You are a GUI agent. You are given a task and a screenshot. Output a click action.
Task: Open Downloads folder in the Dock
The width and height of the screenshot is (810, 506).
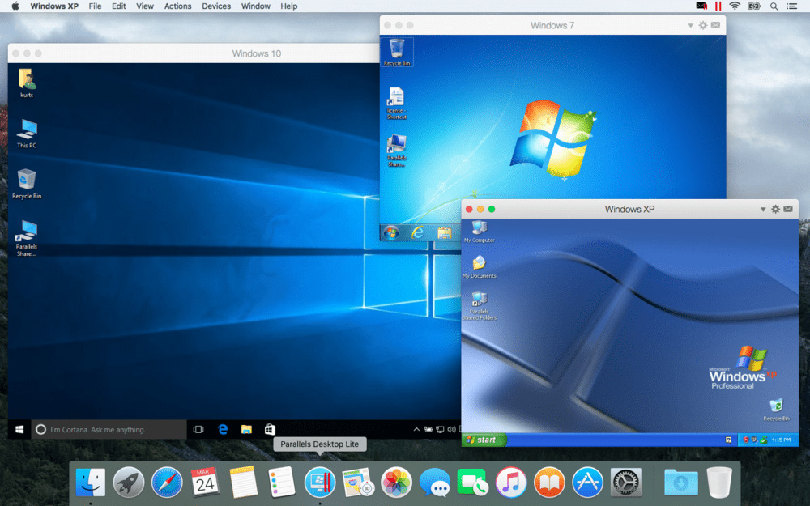[x=681, y=483]
